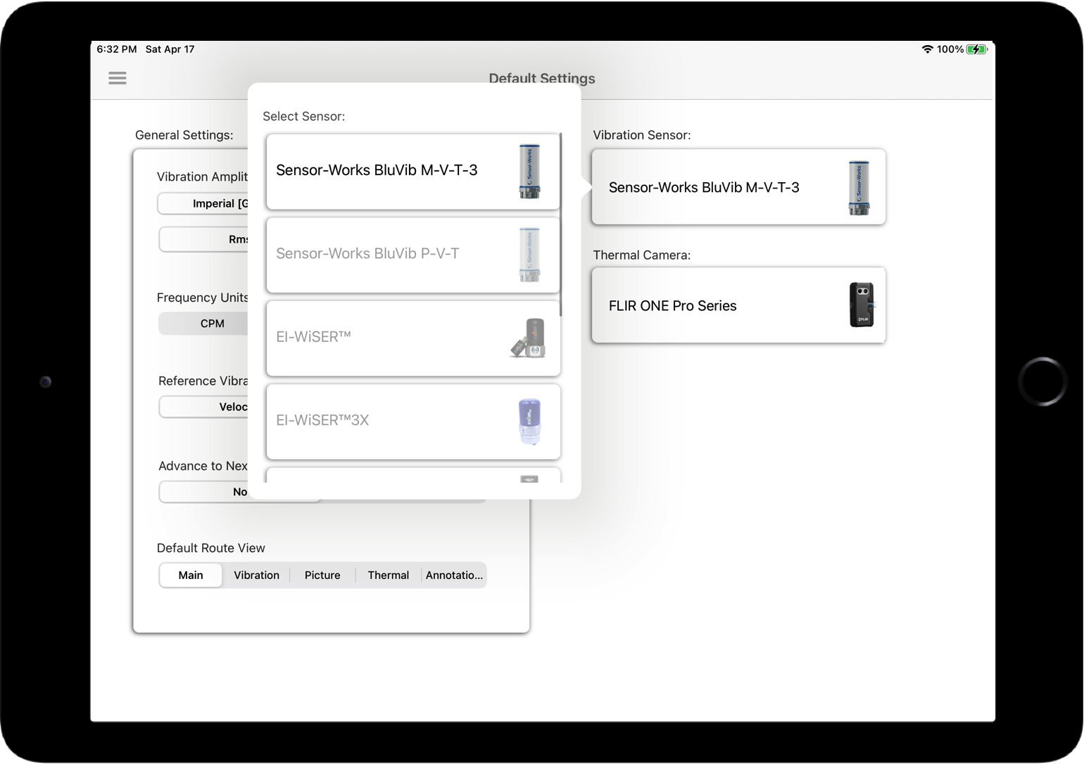Tap the Wi-Fi status icon
Viewport: 1084px width, 764px height.
coord(927,49)
